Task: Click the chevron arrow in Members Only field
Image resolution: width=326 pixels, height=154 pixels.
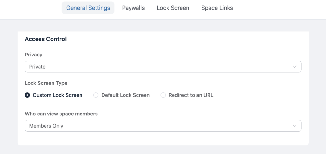Action: click(x=294, y=126)
